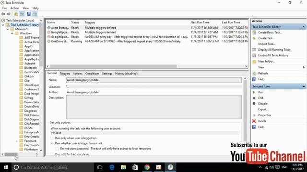Image resolution: width=307 pixels, height=172 pixels.
Task: Show hidden system tray icons
Action: pyautogui.click(x=260, y=167)
